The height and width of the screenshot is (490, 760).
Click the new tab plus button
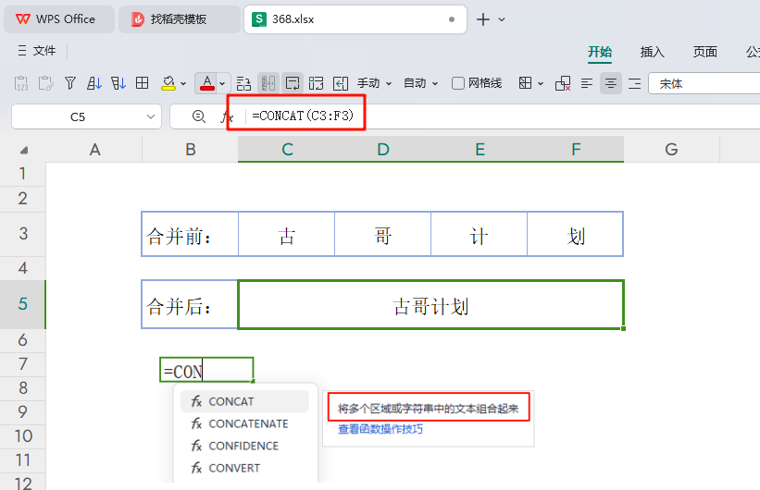coord(483,19)
